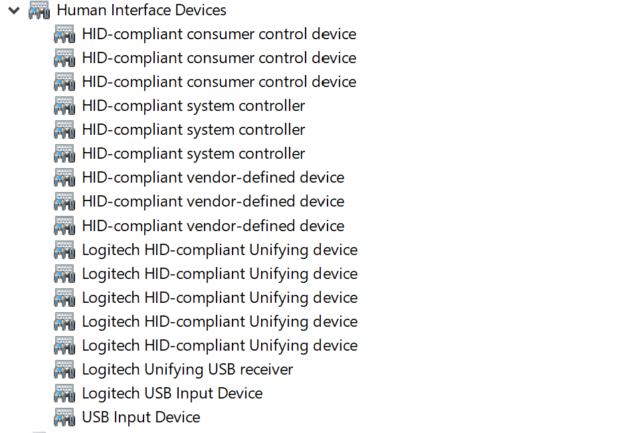Collapse the Human Interface Devices category

click(x=14, y=11)
